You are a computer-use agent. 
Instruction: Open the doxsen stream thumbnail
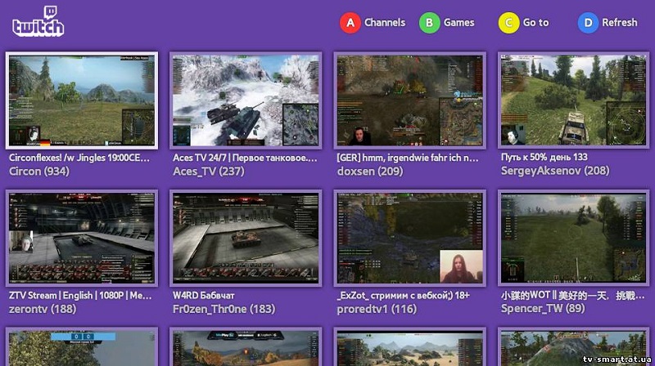(410, 100)
